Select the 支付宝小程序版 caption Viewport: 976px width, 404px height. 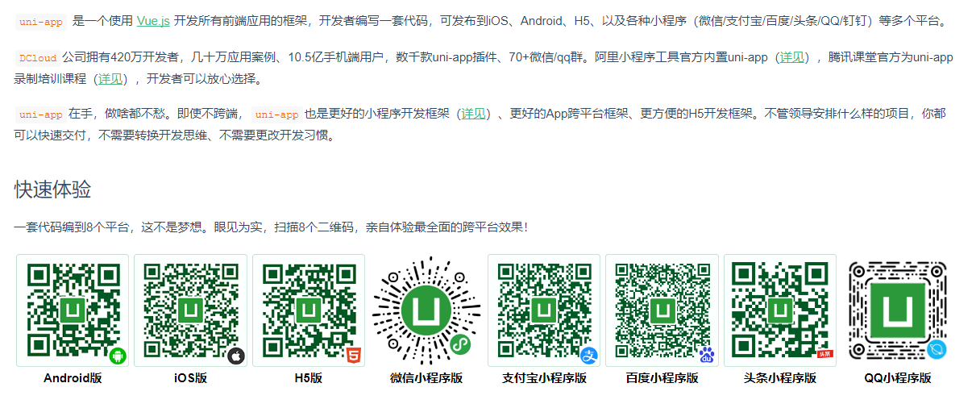tap(544, 377)
